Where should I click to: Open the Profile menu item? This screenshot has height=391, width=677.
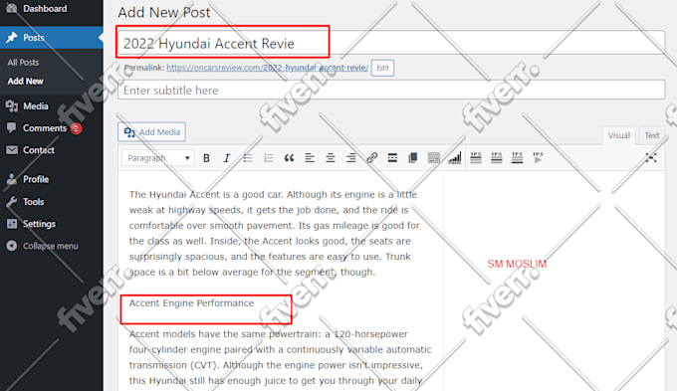pyautogui.click(x=36, y=179)
